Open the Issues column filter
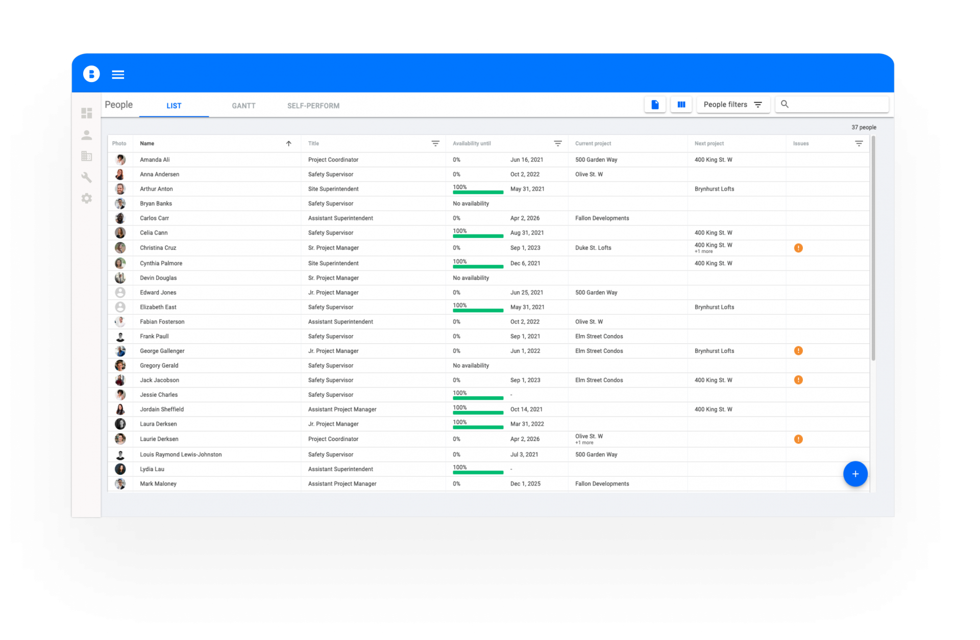This screenshot has height=640, width=980. point(859,143)
